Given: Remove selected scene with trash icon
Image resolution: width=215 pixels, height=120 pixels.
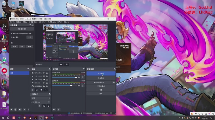Looking at the screenshot, I should pos(15,110).
